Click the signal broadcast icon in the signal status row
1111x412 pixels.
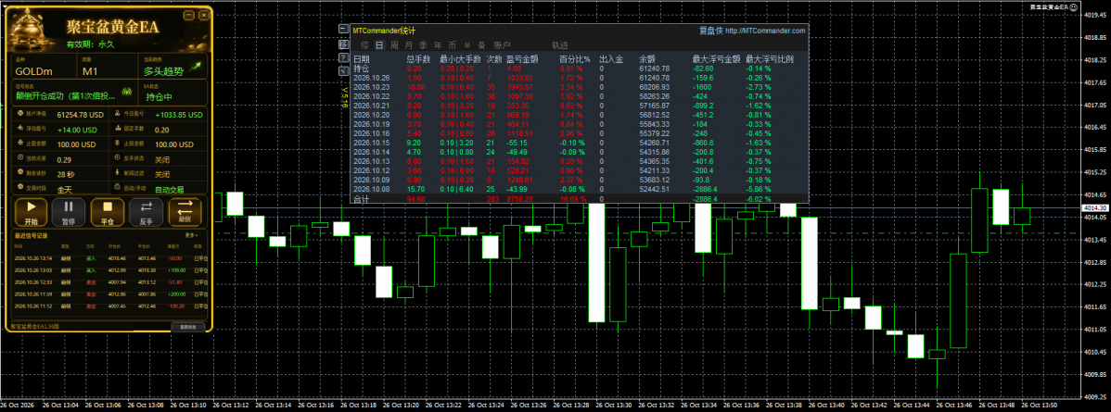coord(127,92)
